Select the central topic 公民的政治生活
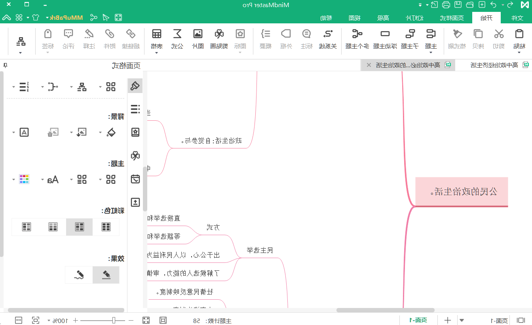Screen dimensions: 532x325 click(462, 192)
